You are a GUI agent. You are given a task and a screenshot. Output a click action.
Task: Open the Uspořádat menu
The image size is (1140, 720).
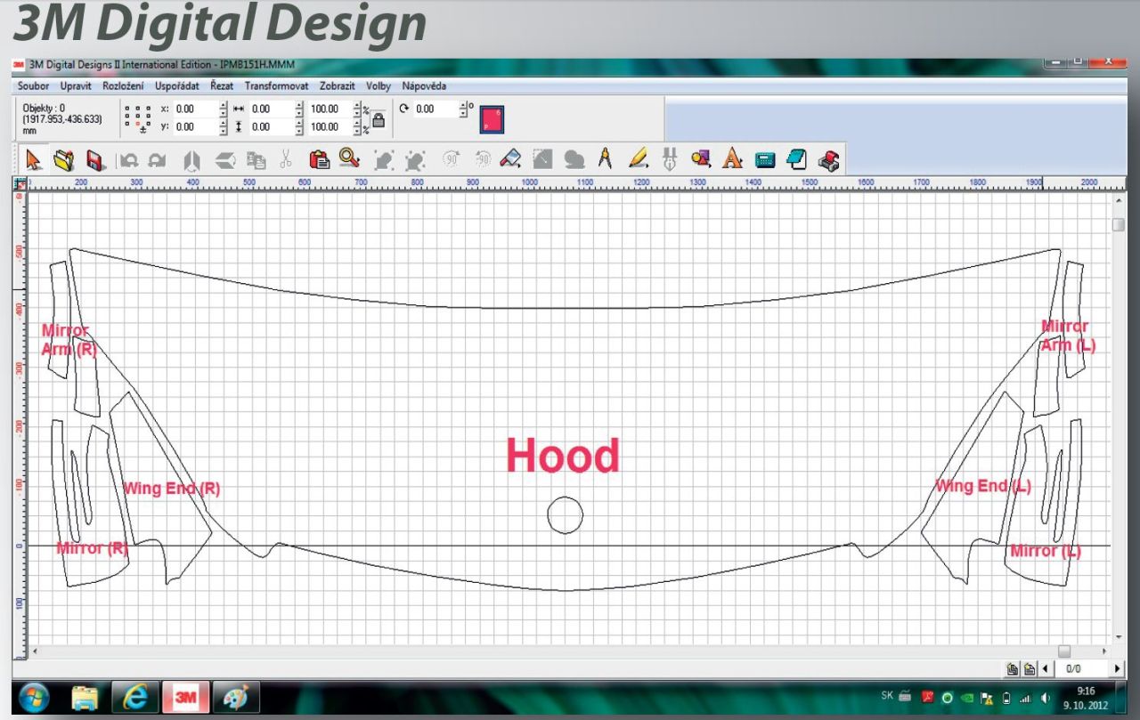(x=177, y=86)
